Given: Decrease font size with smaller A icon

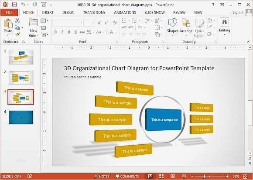Looking at the screenshot, I should coord(106,23).
